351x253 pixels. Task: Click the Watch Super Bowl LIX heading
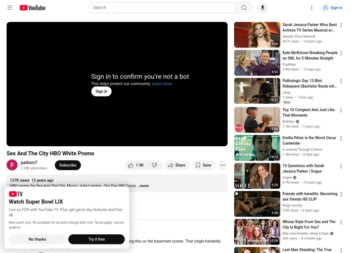(36, 201)
